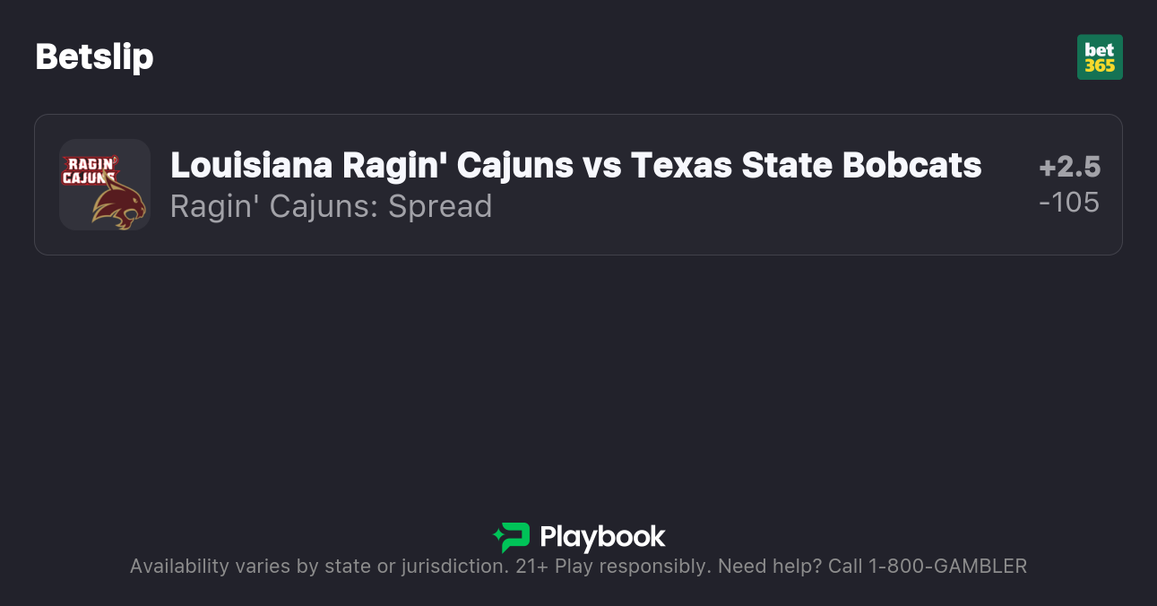The height and width of the screenshot is (606, 1157).
Task: Click the 'Ragin' Cajuns:' selection label
Action: [x=274, y=206]
